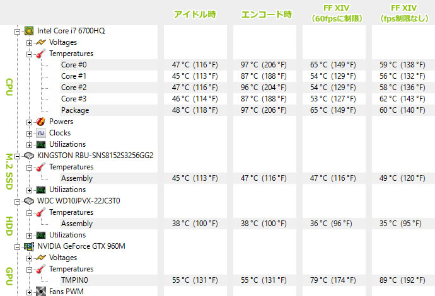Image resolution: width=435 pixels, height=296 pixels.
Task: Click the Intel Core i7 6700HQ CPU chip icon
Action: click(x=29, y=31)
